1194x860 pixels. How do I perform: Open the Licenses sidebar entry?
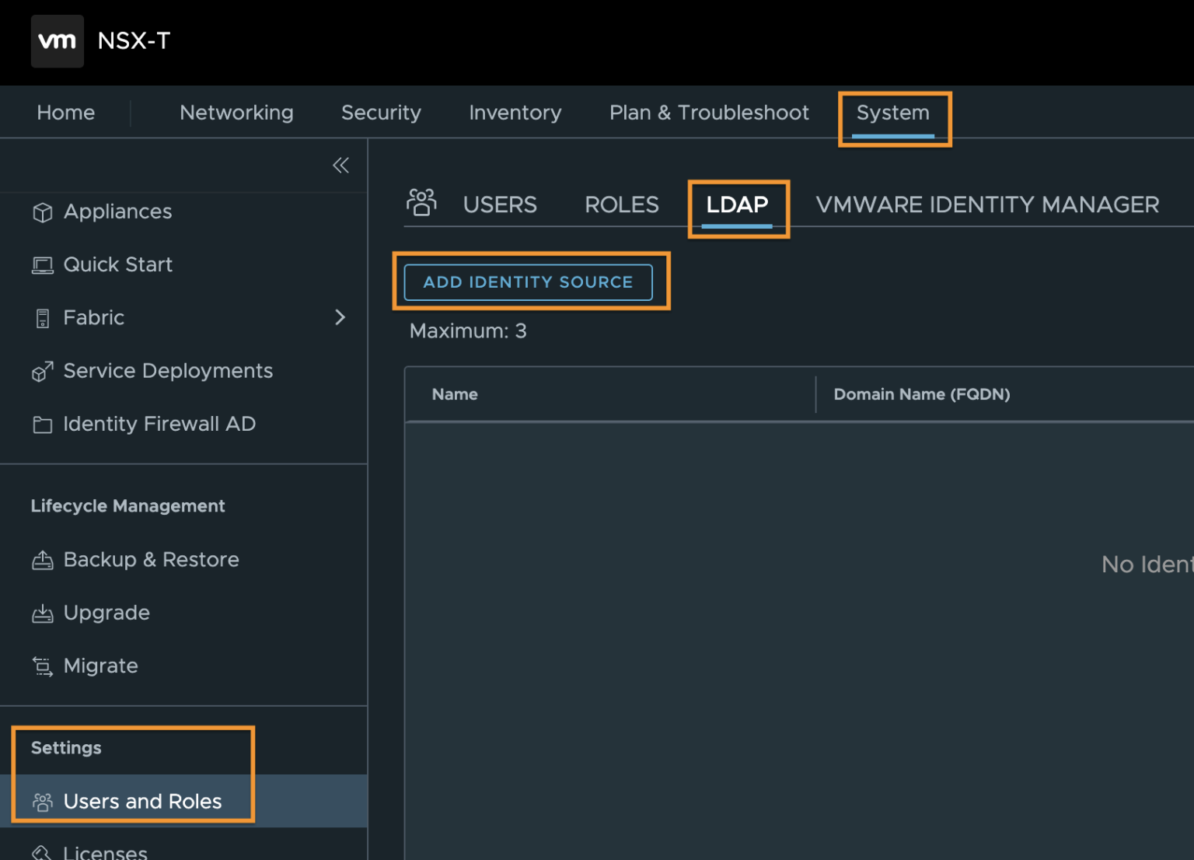coord(105,851)
